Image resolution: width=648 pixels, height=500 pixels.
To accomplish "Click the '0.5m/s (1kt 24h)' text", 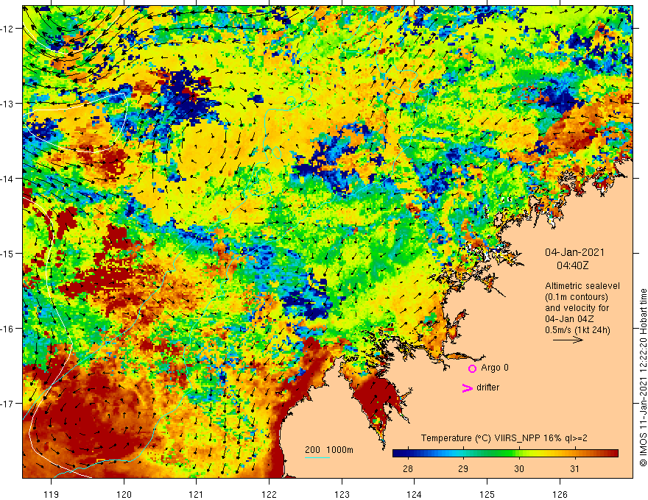I will pos(577,330).
